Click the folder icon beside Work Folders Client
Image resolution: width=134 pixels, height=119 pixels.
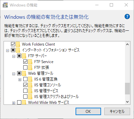click(18, 44)
